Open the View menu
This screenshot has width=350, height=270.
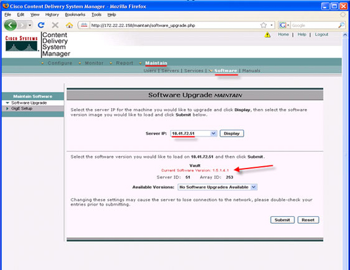pyautogui.click(x=35, y=14)
